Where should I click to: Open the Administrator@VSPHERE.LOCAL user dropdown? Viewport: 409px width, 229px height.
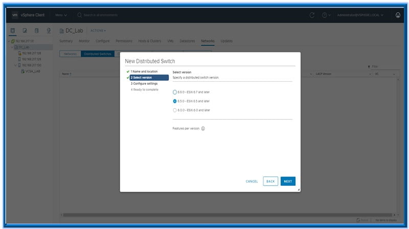(360, 15)
